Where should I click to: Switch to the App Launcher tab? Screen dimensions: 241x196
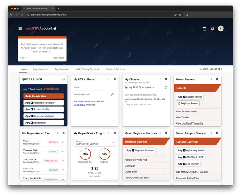pos(41,69)
